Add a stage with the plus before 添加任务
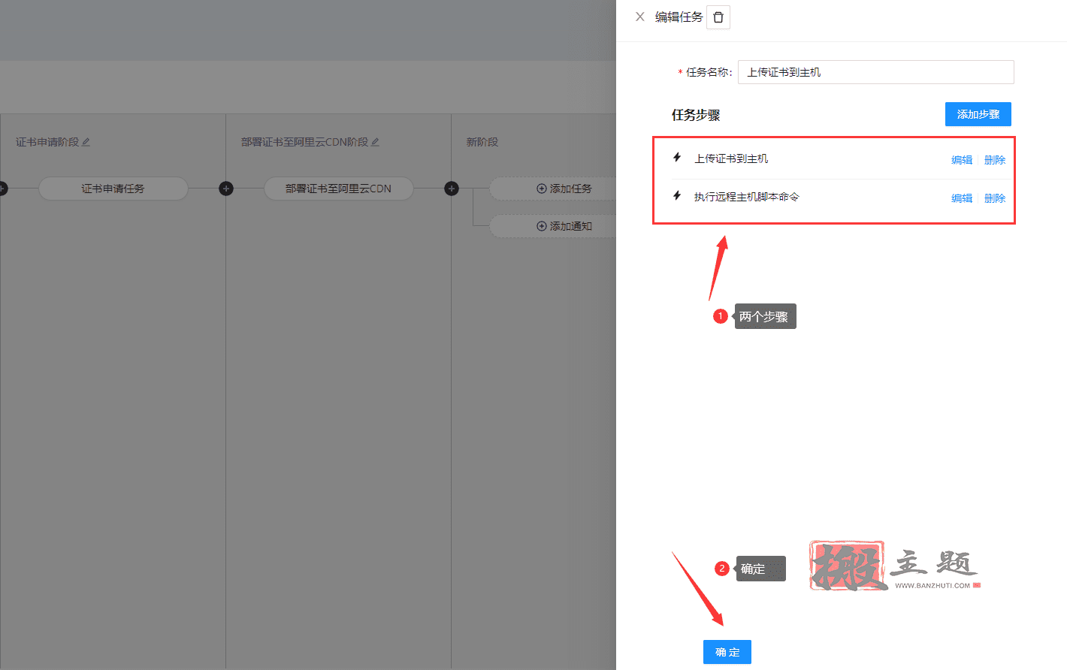 (452, 189)
